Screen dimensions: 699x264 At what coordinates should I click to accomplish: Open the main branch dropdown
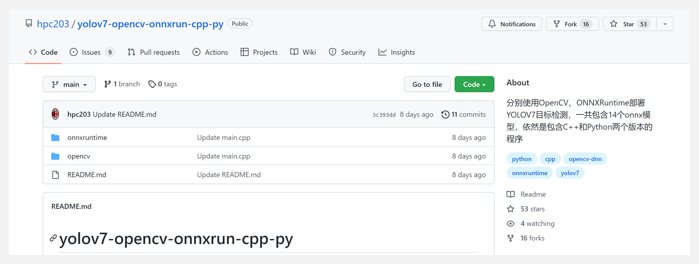coord(69,84)
